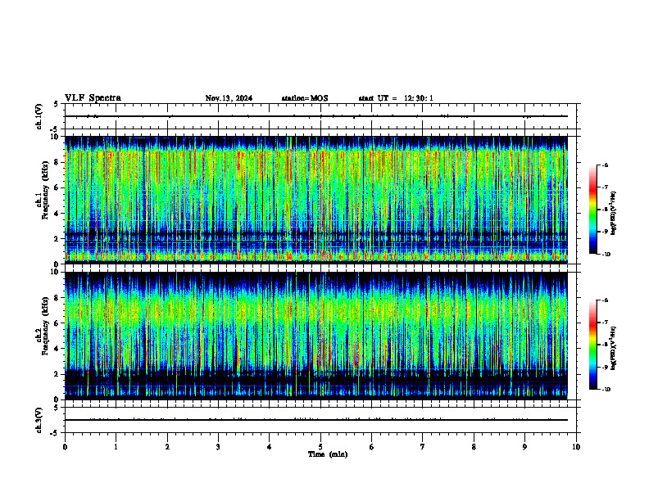Click the 'Time (min)' x-axis label

pos(328,454)
